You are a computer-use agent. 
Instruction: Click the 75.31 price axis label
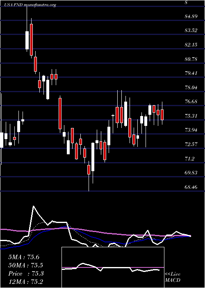click(191, 116)
